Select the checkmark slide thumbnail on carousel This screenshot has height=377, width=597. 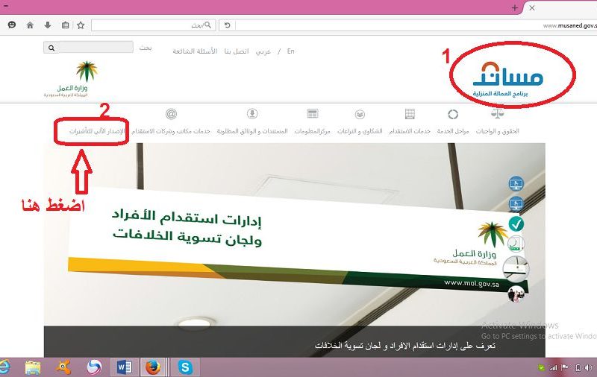coord(516,223)
